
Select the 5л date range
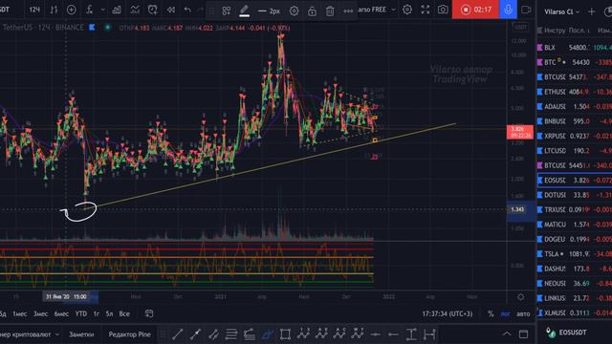(x=109, y=313)
